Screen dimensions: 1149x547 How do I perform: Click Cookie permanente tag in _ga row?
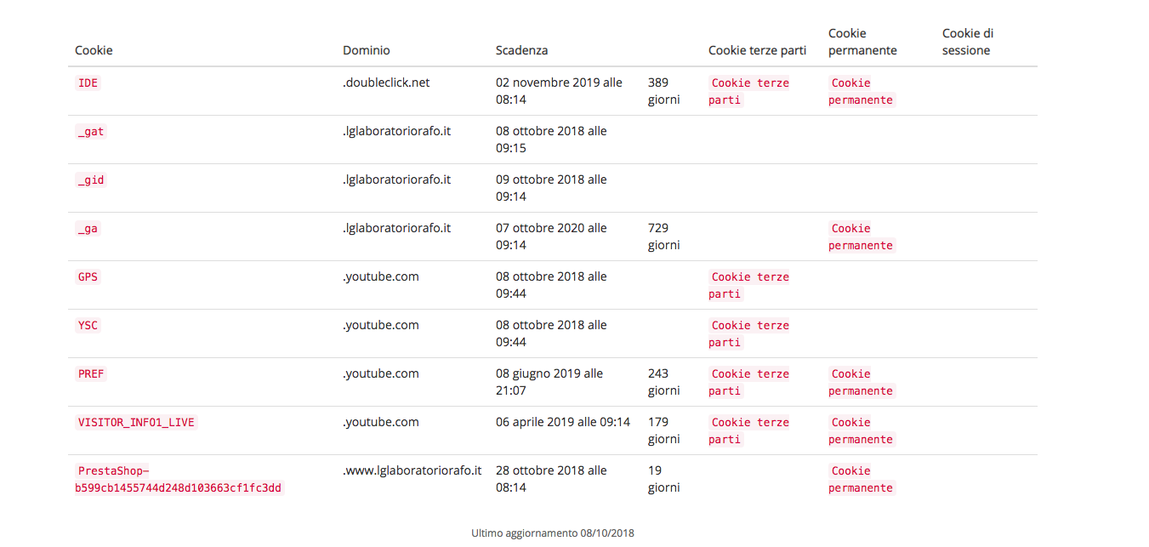pyautogui.click(x=862, y=237)
